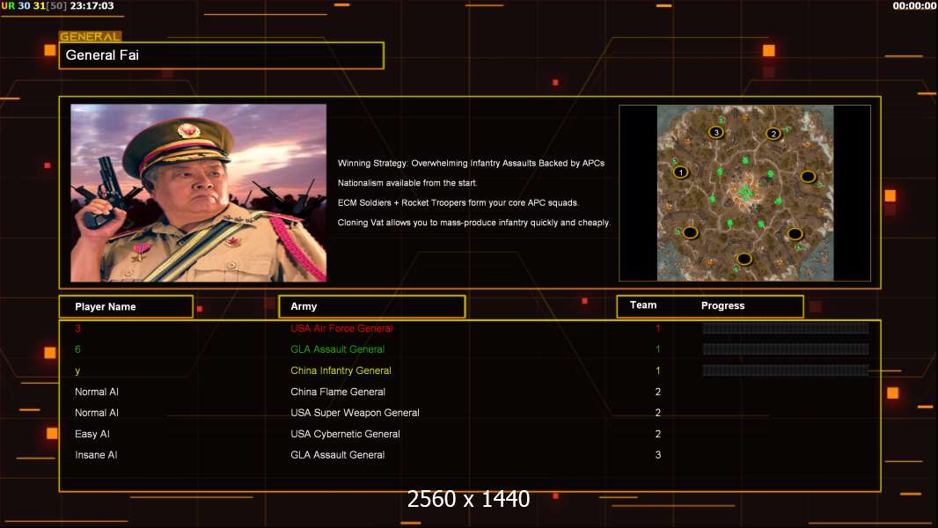
Task: Click the General Fai name field
Action: pos(222,55)
